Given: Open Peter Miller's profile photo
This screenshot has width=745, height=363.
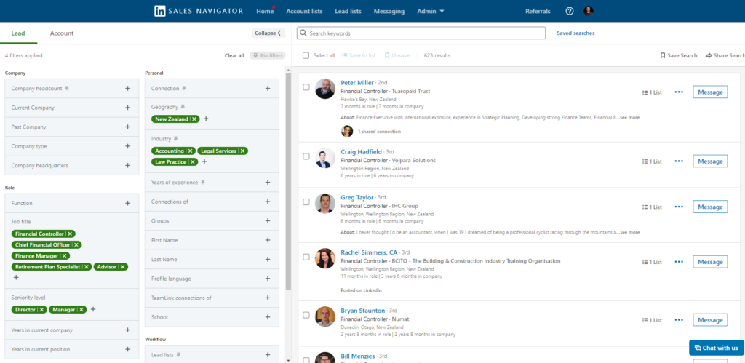Looking at the screenshot, I should click(325, 89).
